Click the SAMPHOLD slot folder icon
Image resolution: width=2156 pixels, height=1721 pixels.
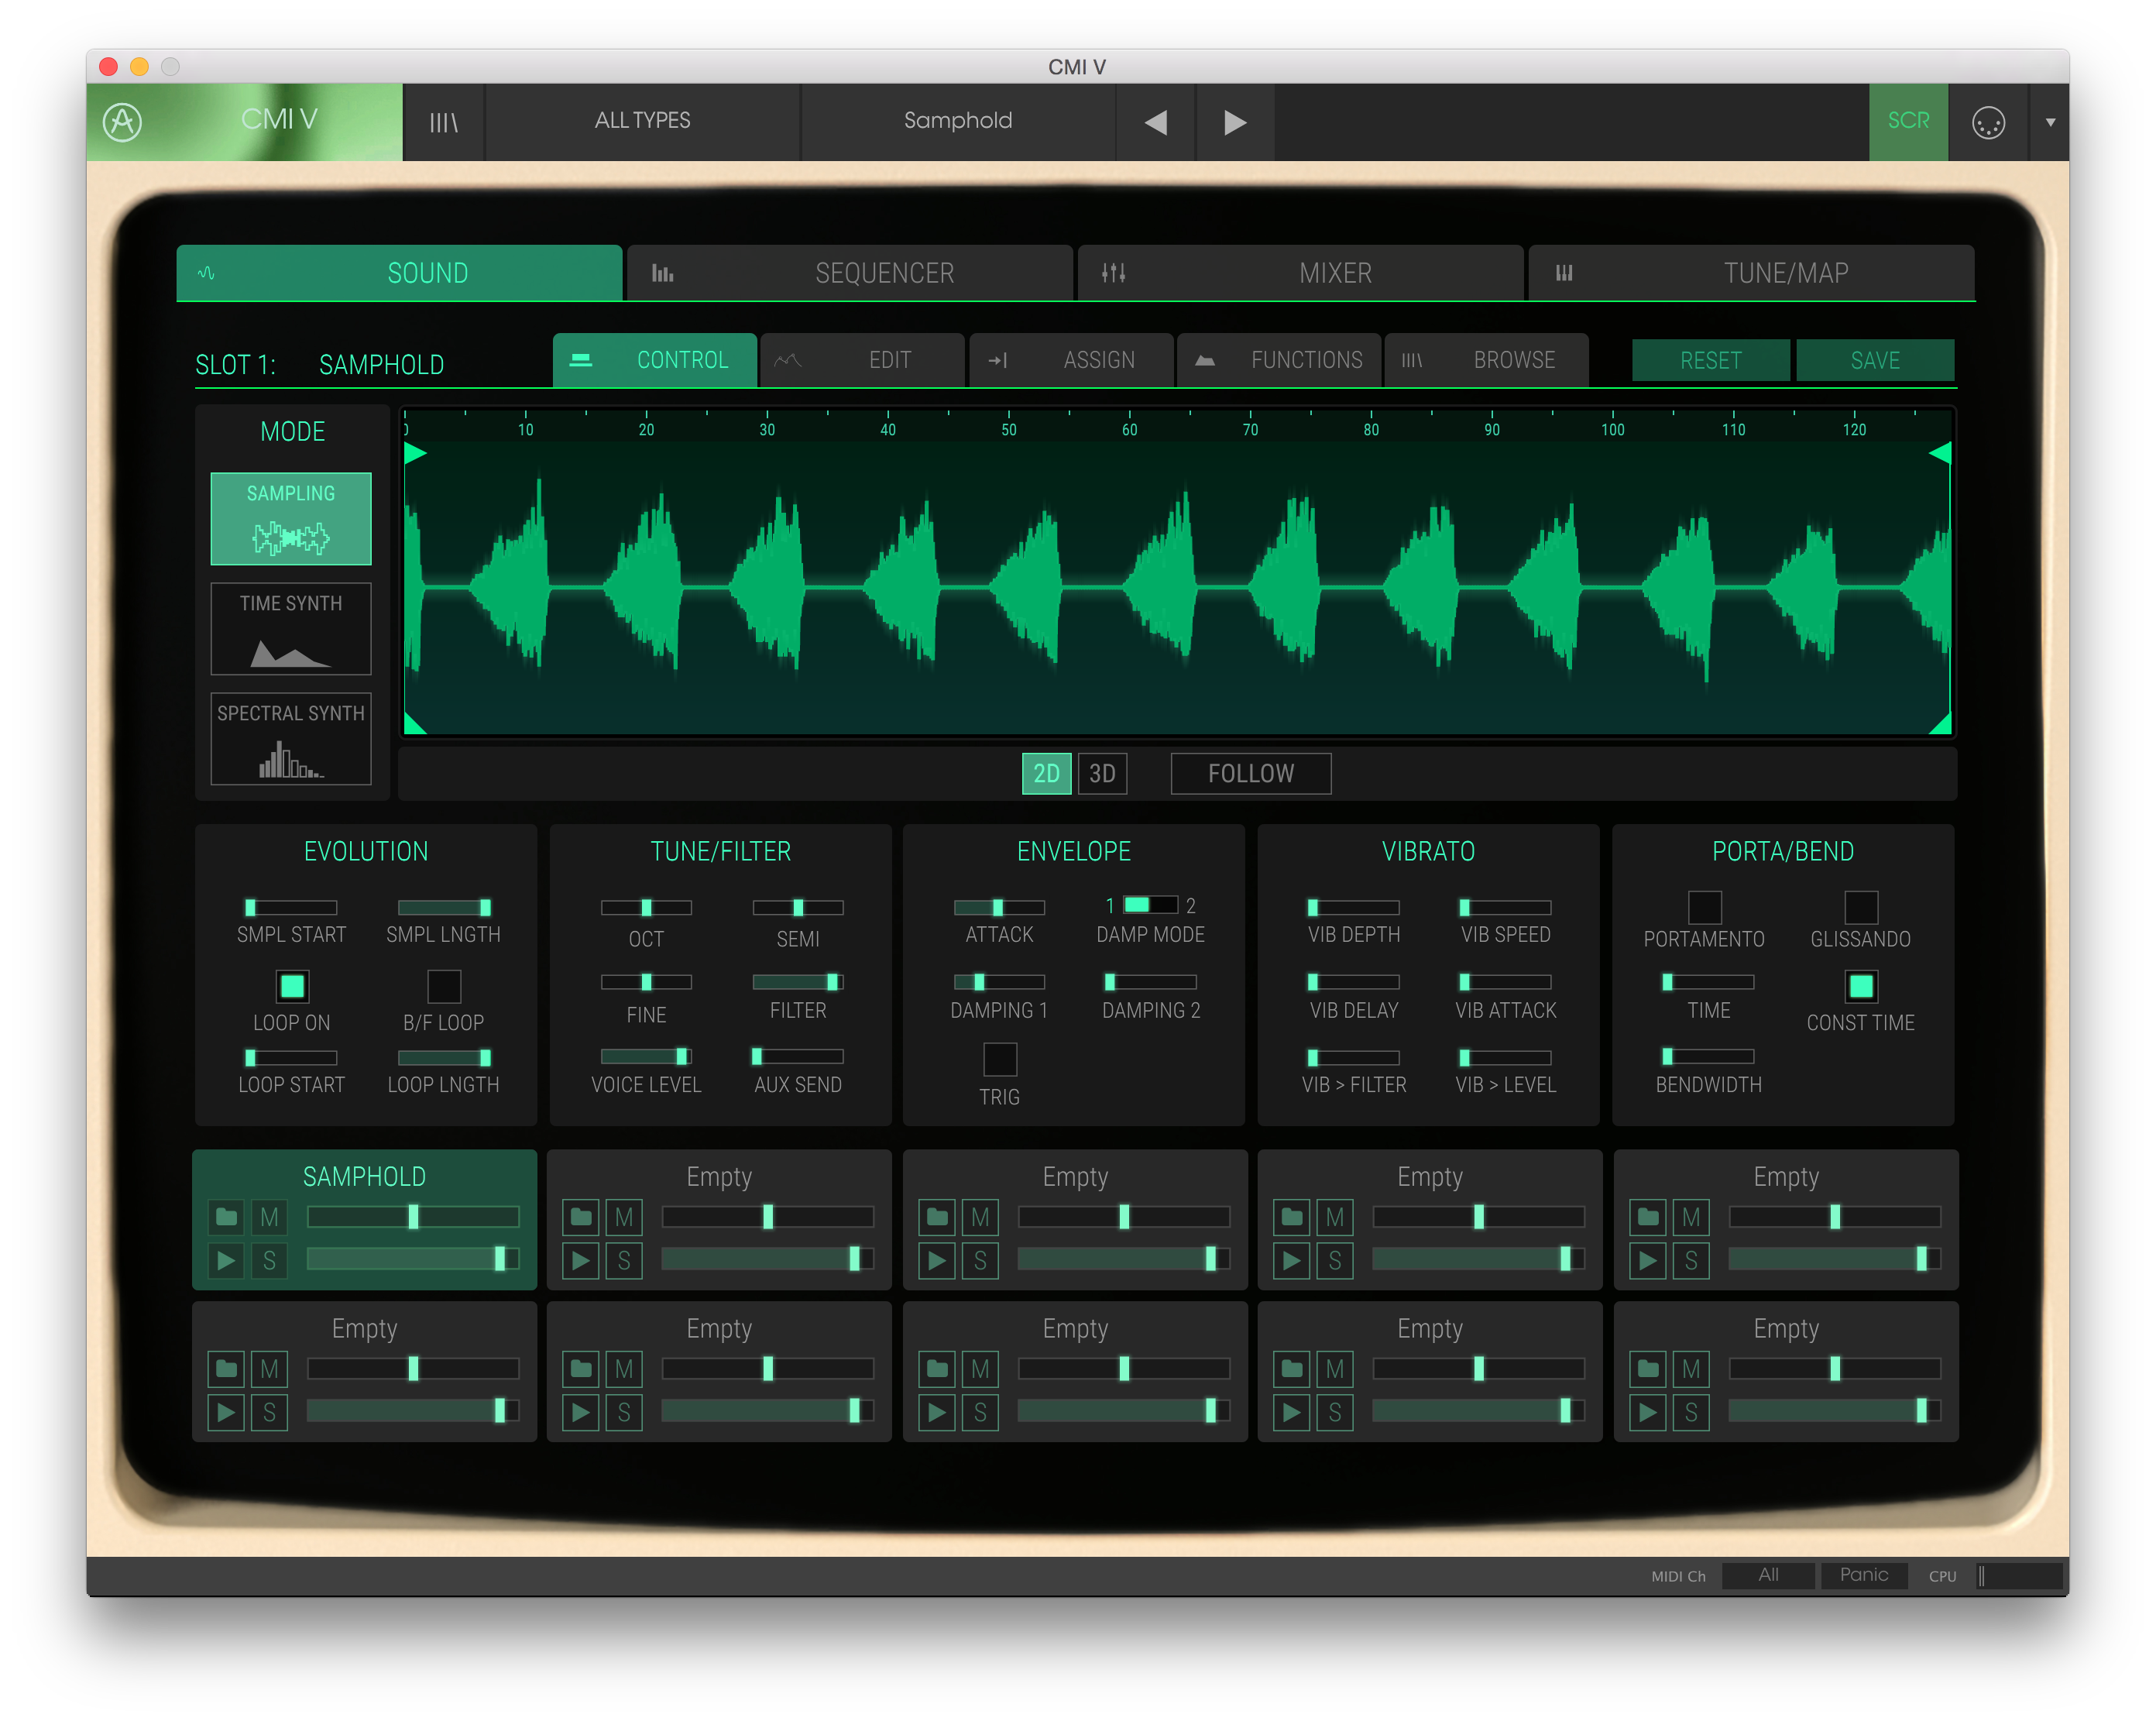[227, 1217]
